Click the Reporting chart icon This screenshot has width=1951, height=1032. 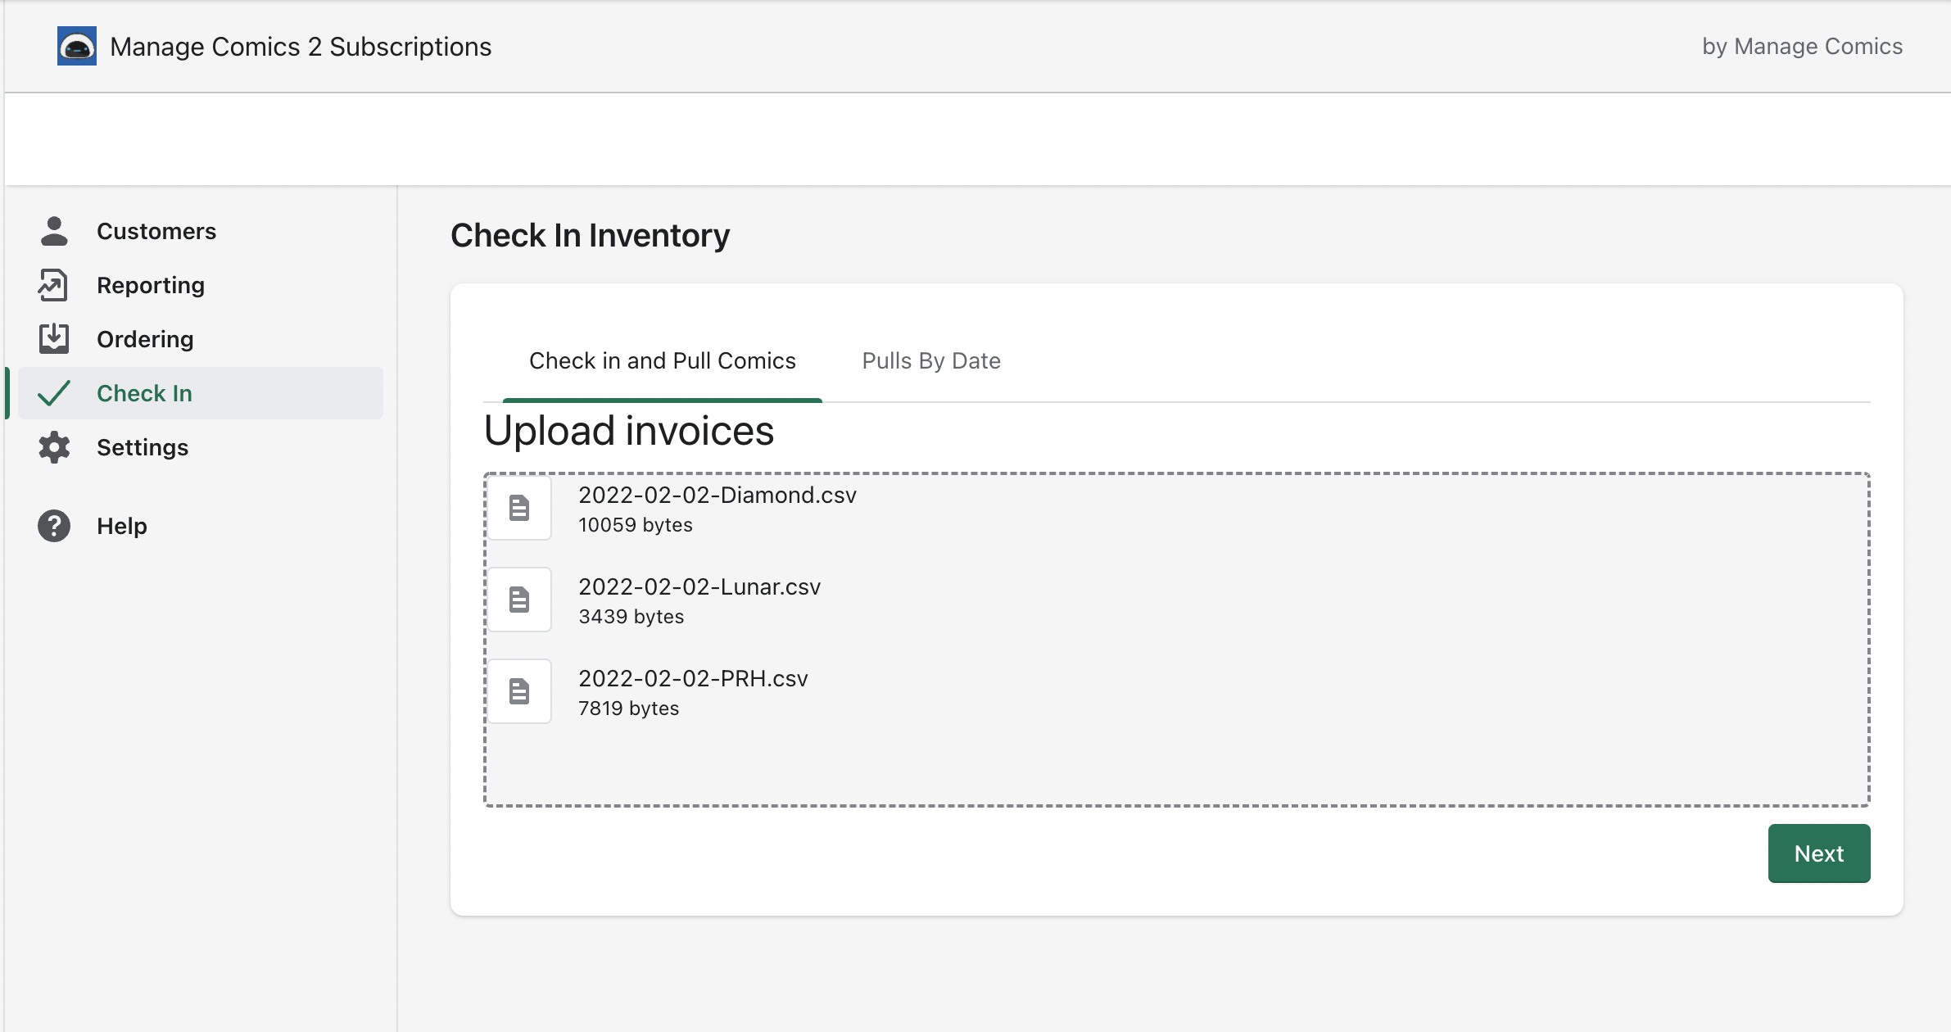(53, 285)
